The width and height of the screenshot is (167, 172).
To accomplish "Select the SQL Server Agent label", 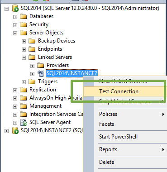I will click(x=50, y=122).
